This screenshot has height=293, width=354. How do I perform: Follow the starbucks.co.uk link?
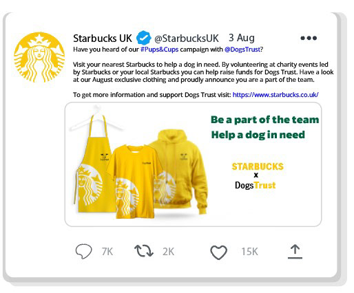[275, 95]
